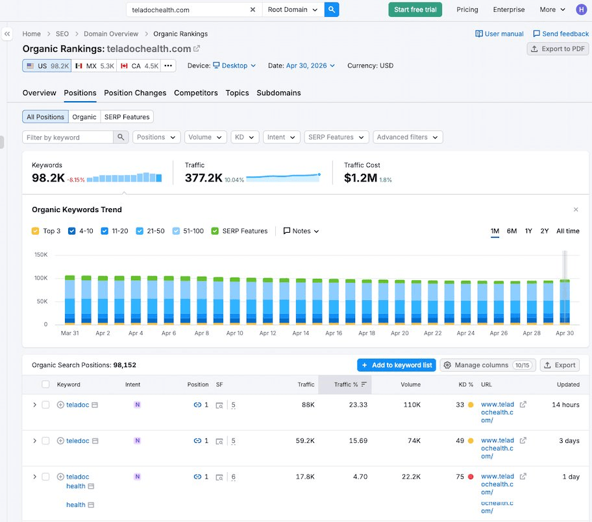Open SERP snapshot icon for teladoc row
592x522 pixels.
point(219,405)
